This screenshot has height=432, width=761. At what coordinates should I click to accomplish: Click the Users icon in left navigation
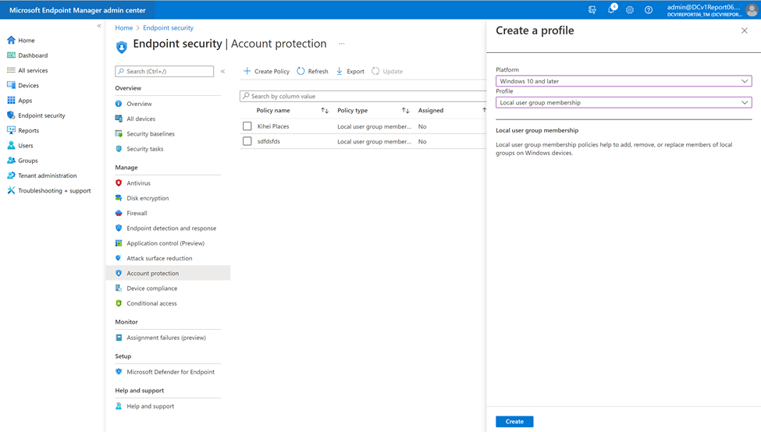tap(11, 146)
